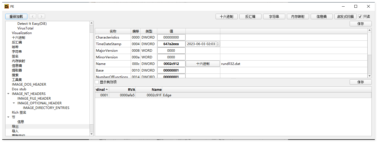This screenshot has width=377, height=142.
Task: Toggle the 只读 read-only checkbox
Action: [360, 17]
